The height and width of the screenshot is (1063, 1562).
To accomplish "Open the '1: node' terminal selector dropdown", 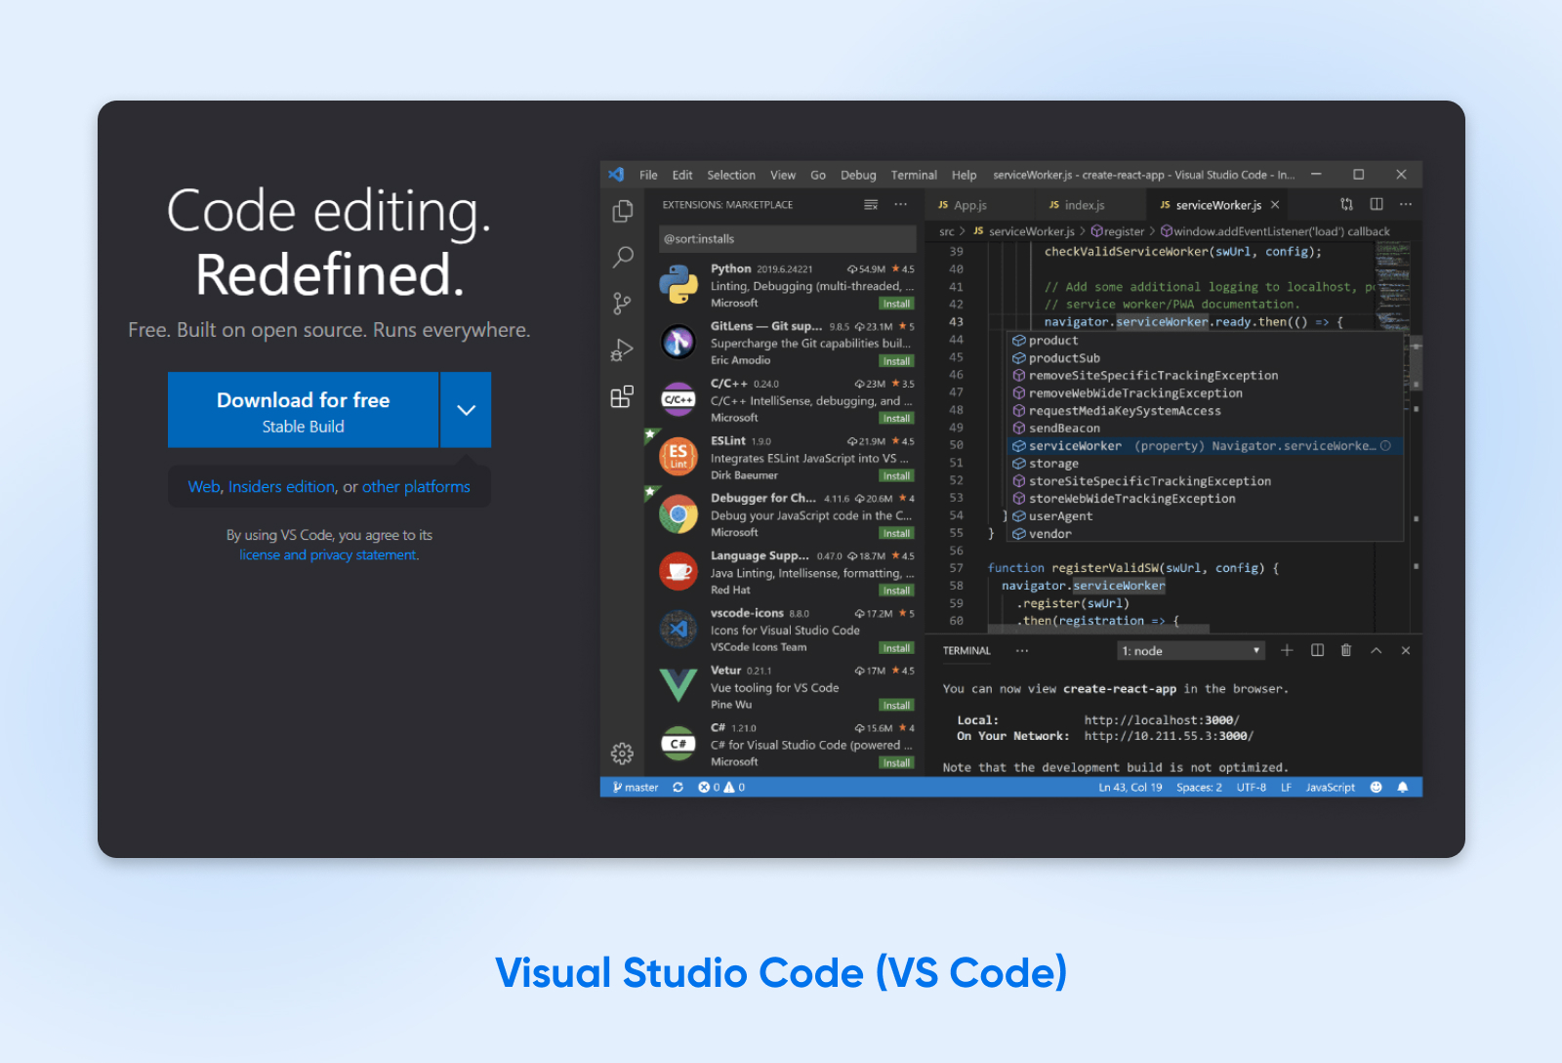I will [x=1190, y=650].
